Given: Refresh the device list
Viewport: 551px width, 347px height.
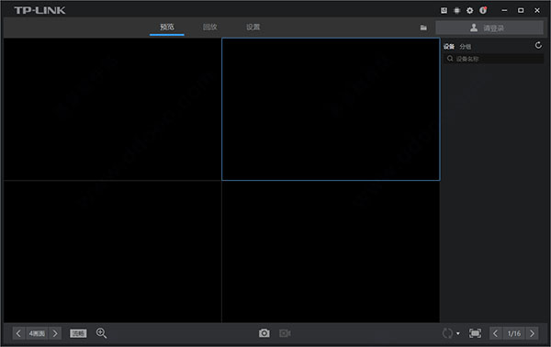Looking at the screenshot, I should [x=538, y=45].
